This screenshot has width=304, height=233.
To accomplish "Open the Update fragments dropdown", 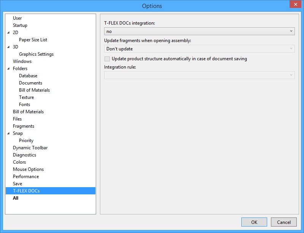I will click(199, 49).
